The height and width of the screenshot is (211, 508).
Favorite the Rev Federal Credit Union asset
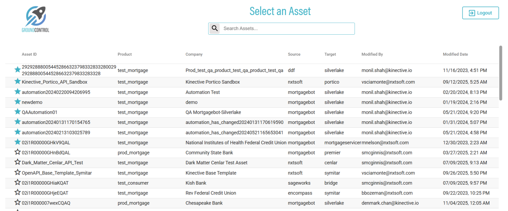(17, 193)
